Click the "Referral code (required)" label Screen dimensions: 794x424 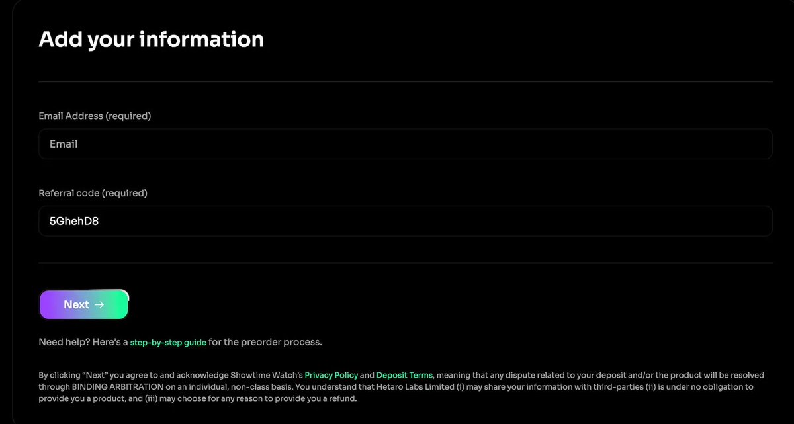point(93,194)
